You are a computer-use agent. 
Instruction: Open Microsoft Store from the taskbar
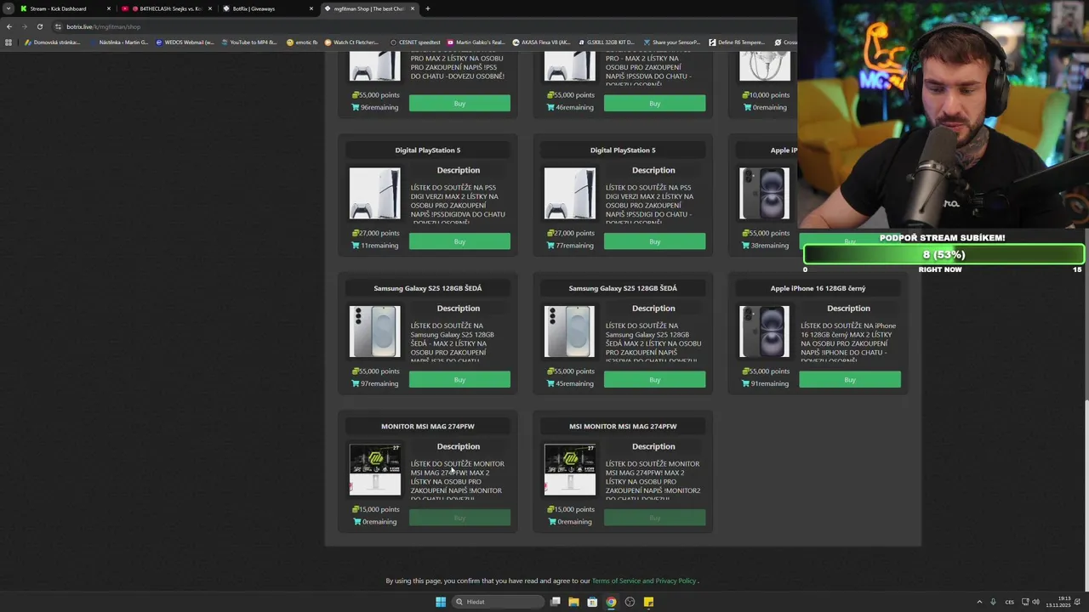[592, 602]
